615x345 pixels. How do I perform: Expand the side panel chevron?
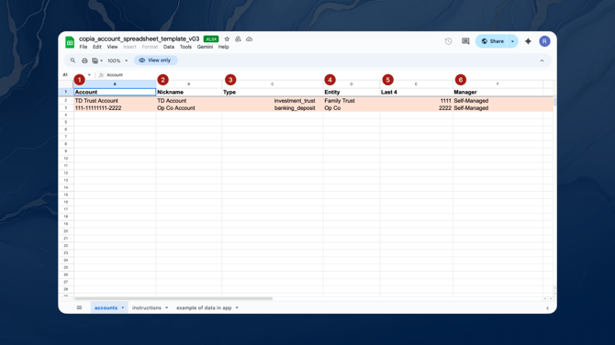point(548,308)
